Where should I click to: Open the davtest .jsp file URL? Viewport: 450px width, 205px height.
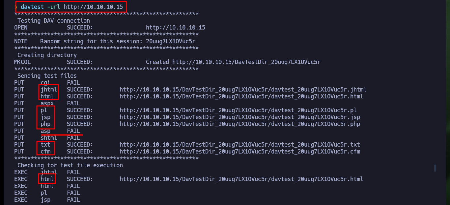(x=240, y=117)
